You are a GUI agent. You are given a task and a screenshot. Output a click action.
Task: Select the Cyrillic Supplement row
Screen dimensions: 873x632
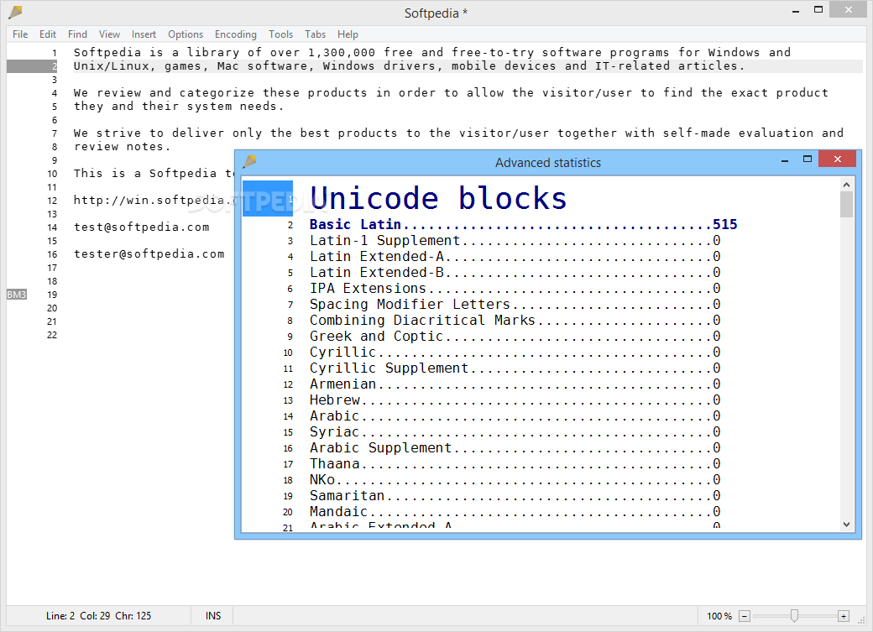[x=515, y=368]
